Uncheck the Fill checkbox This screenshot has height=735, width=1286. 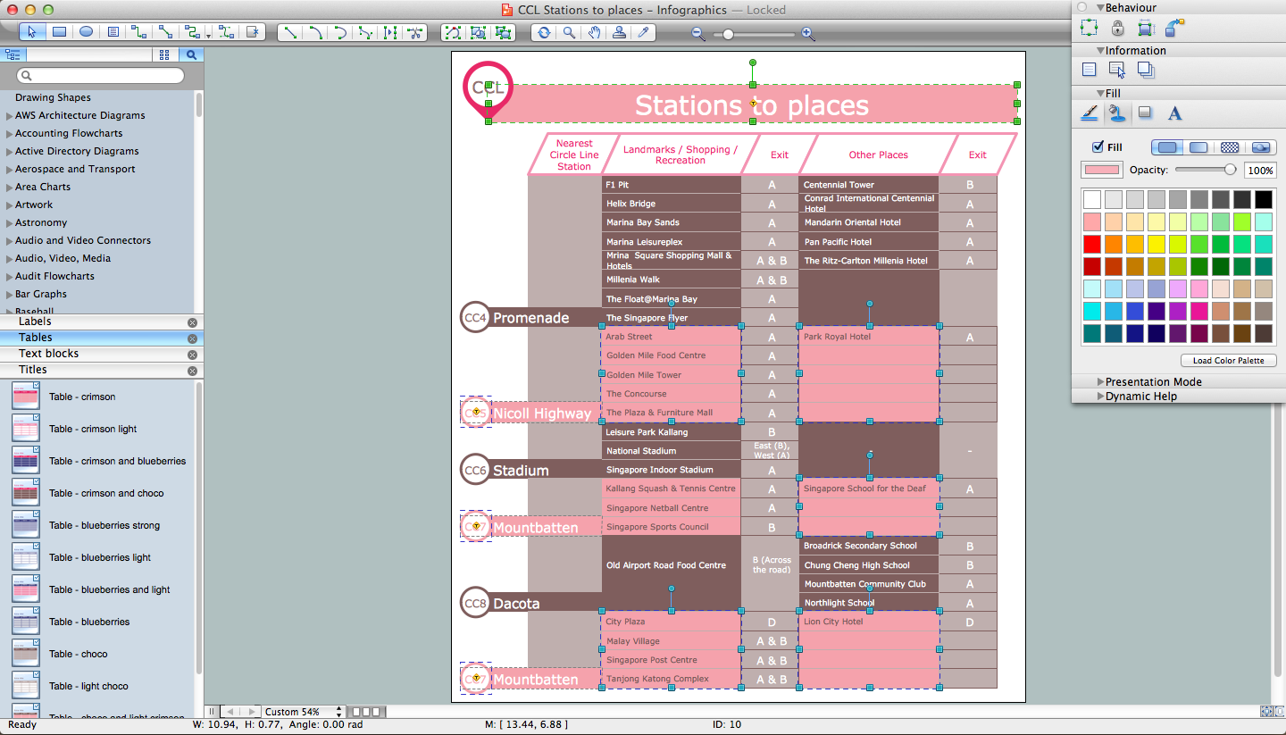(x=1098, y=147)
